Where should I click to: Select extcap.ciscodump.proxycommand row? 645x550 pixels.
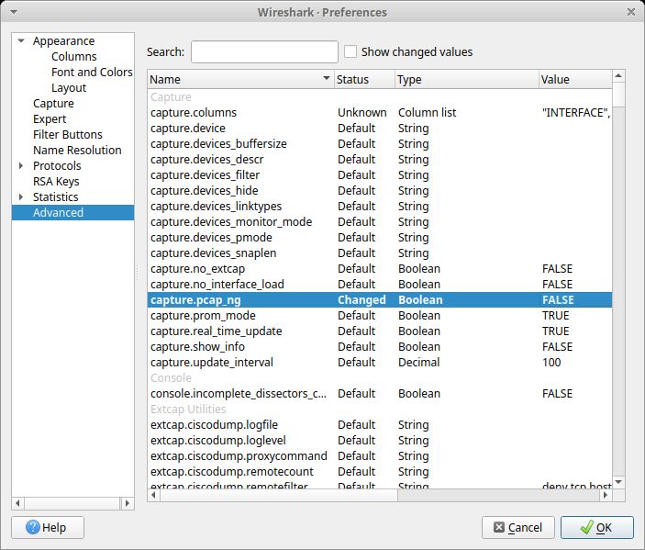pos(380,456)
